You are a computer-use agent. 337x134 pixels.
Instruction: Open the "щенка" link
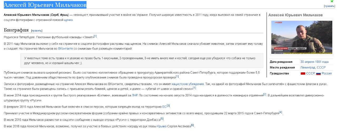click(68, 20)
